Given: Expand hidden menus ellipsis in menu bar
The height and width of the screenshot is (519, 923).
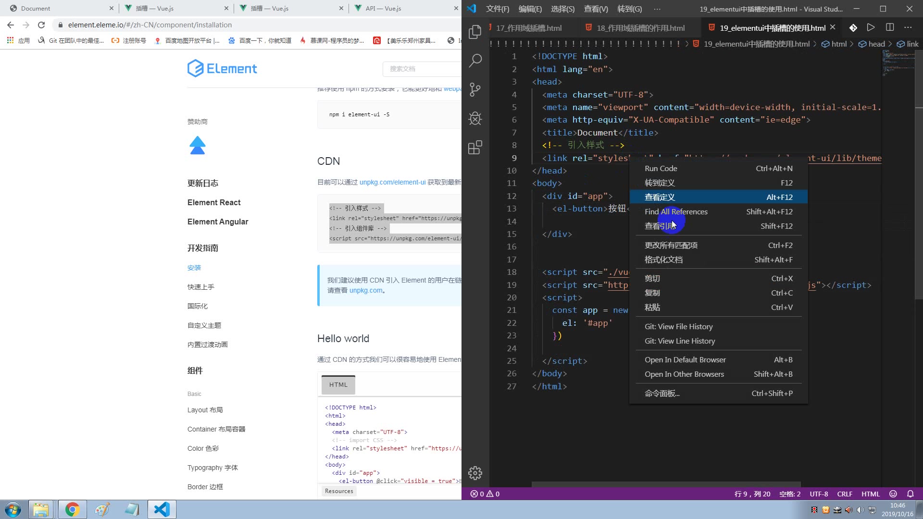Looking at the screenshot, I should pyautogui.click(x=657, y=9).
